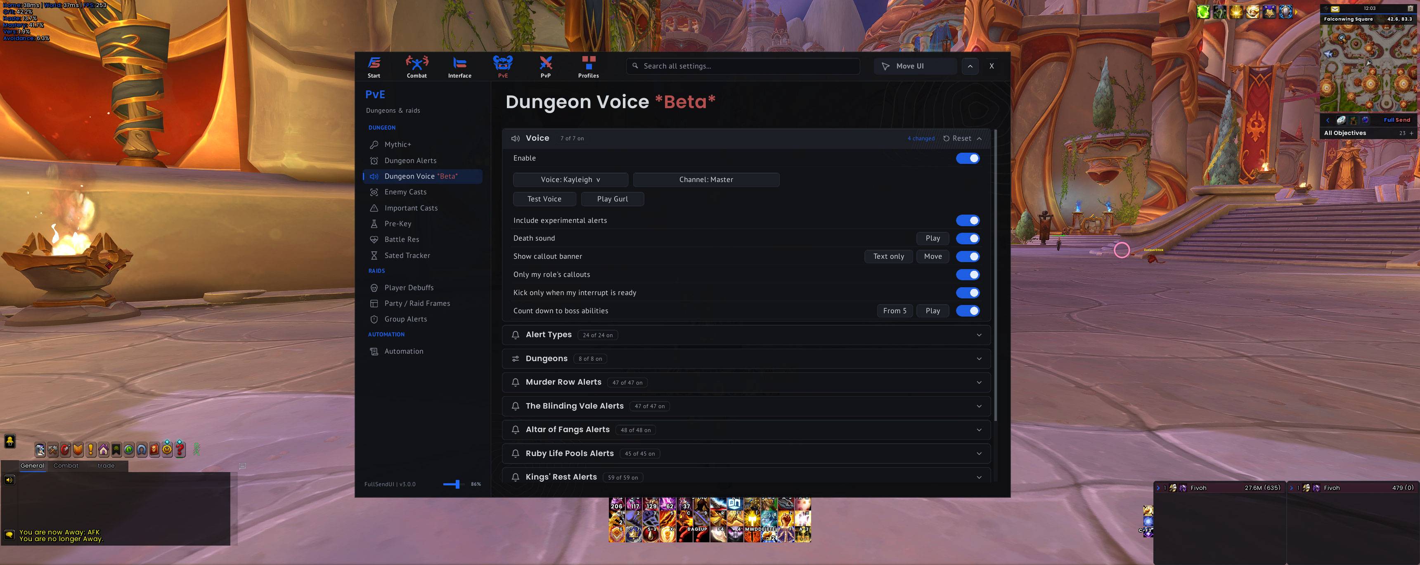Toggle the Enable voice switch
1420x565 pixels.
[x=968, y=158]
